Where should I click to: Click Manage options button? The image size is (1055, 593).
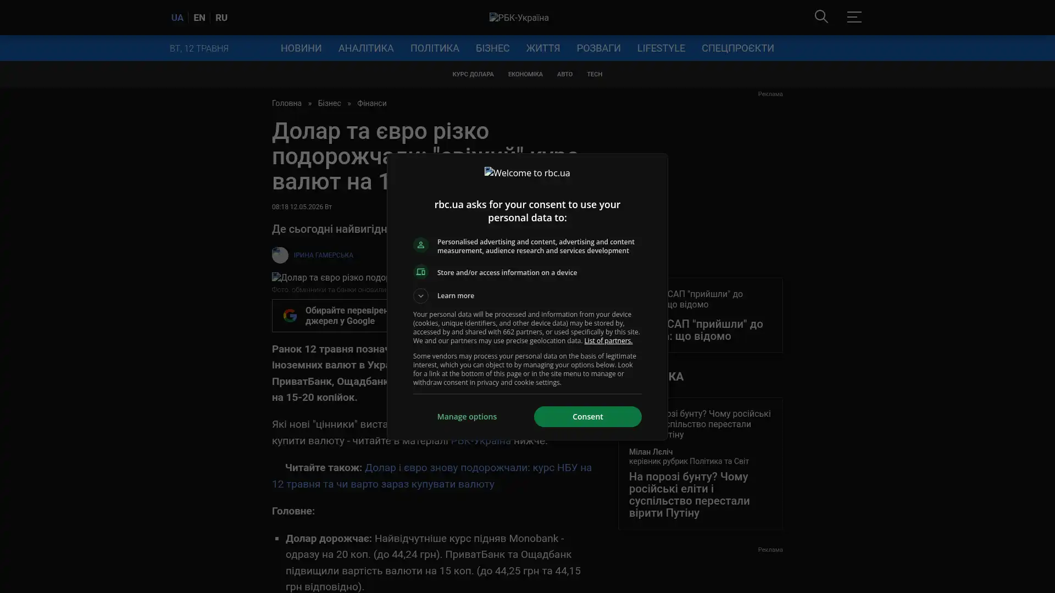pyautogui.click(x=467, y=417)
